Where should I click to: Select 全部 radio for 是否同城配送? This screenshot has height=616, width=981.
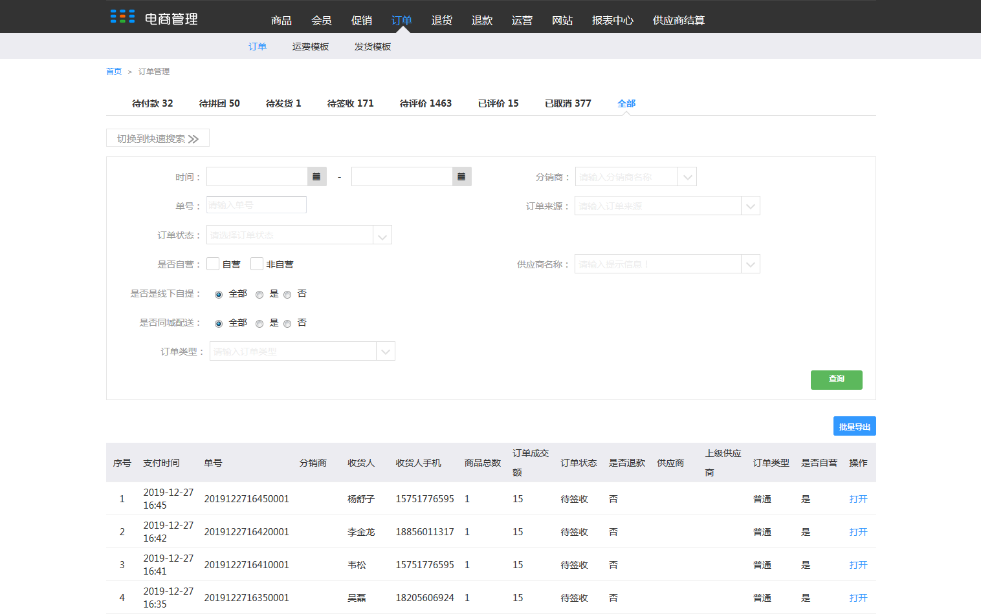(219, 324)
